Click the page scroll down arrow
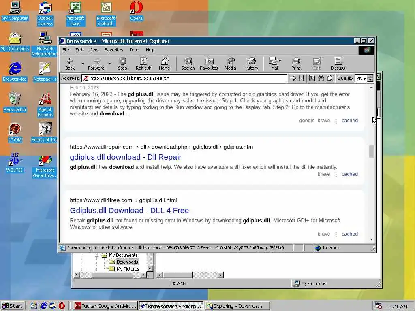The width and height of the screenshot is (415, 311). (x=371, y=239)
